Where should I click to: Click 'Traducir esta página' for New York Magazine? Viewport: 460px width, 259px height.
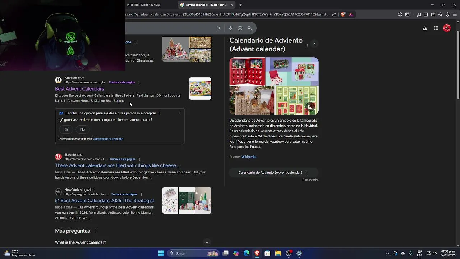[x=124, y=194]
